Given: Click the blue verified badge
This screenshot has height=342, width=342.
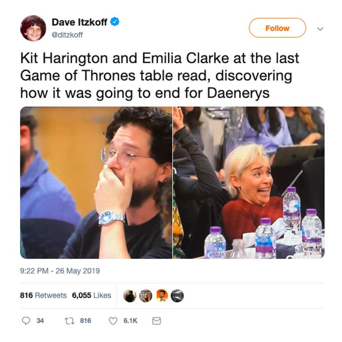Looking at the screenshot, I should 115,22.
